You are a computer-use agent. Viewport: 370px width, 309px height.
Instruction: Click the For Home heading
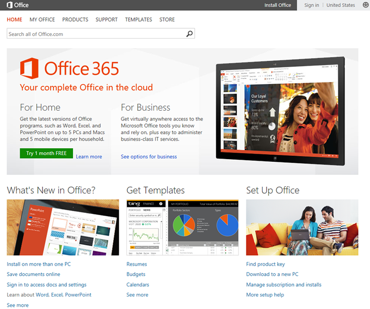pyautogui.click(x=40, y=108)
